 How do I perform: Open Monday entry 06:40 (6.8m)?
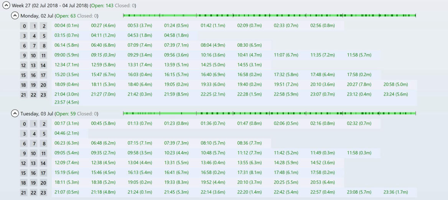[x=104, y=45]
